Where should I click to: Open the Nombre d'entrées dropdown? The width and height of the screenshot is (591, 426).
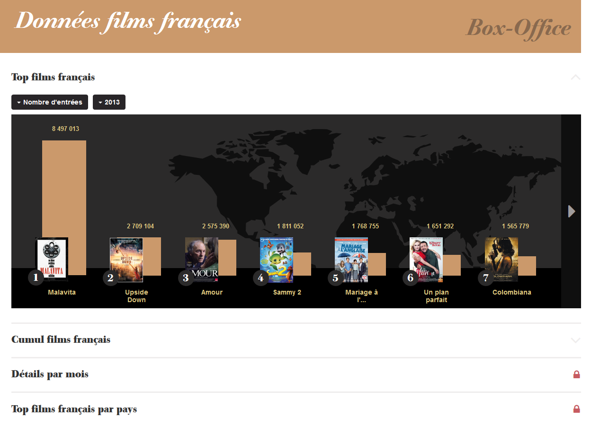[49, 102]
